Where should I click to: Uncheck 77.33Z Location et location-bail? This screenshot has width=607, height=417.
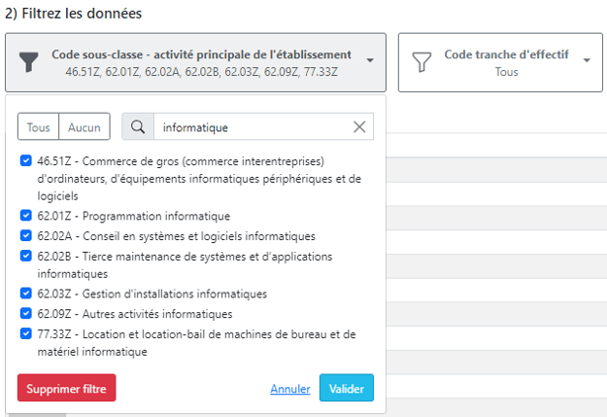point(26,333)
